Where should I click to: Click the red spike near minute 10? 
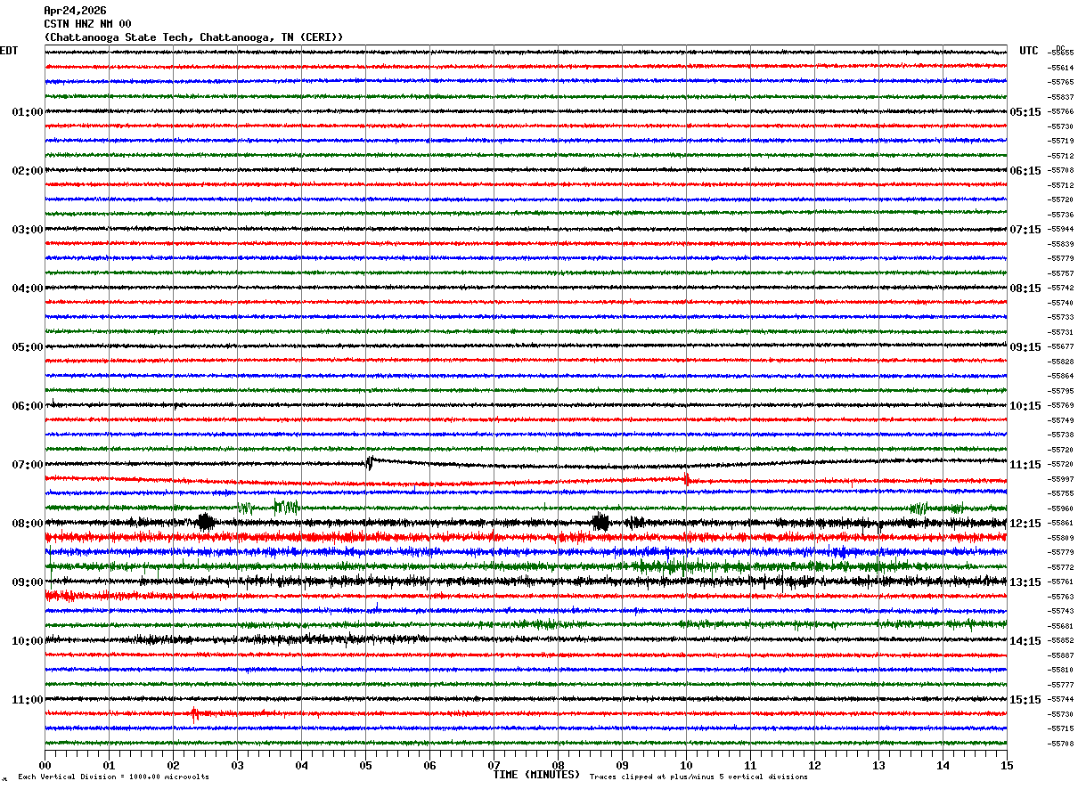click(x=686, y=479)
